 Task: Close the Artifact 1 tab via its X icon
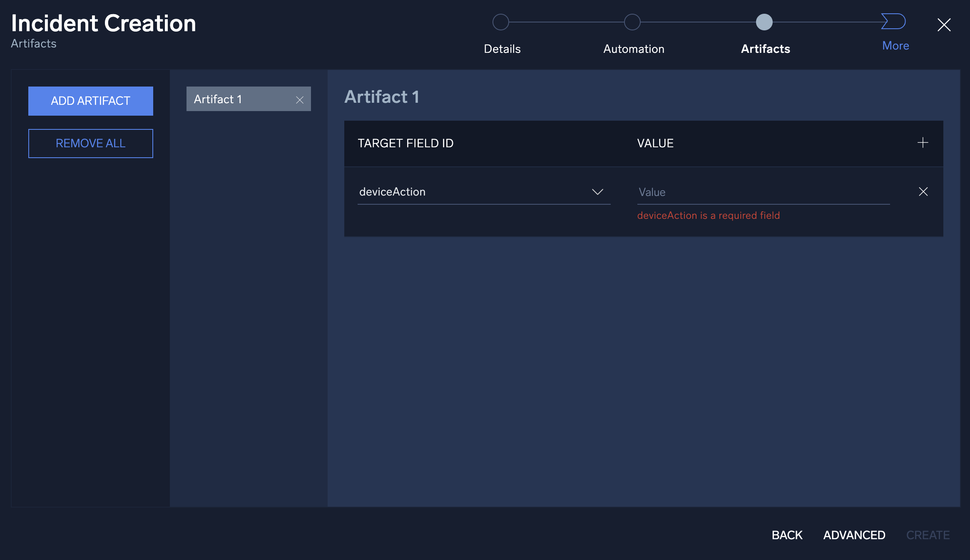click(x=300, y=99)
